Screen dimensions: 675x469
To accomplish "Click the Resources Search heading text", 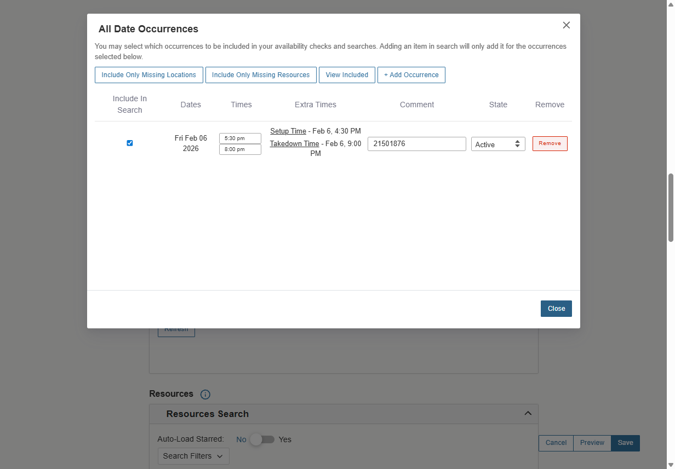I will pyautogui.click(x=208, y=414).
